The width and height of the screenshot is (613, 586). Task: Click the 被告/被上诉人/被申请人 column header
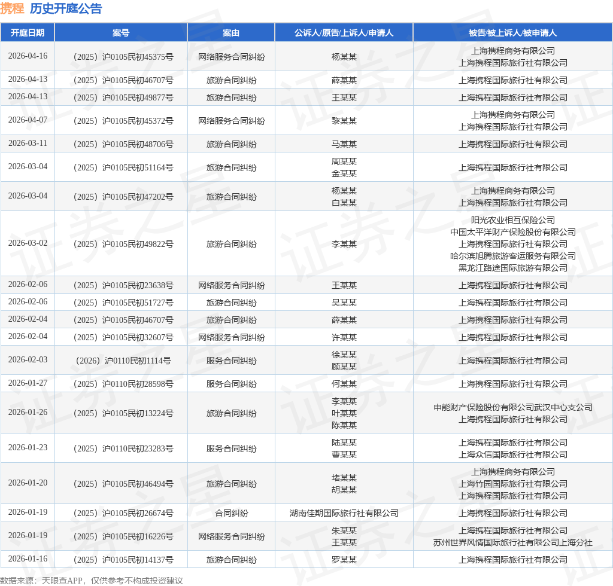[512, 33]
